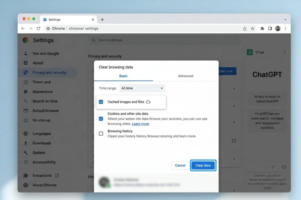Open the Time range dropdown
The height and width of the screenshot is (200, 301).
click(142, 88)
